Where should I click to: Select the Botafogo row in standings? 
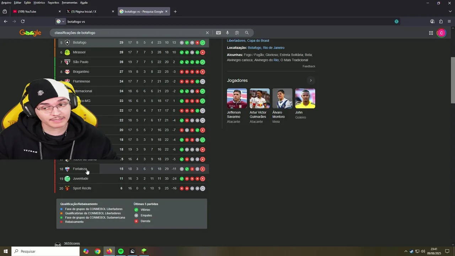[x=133, y=43]
